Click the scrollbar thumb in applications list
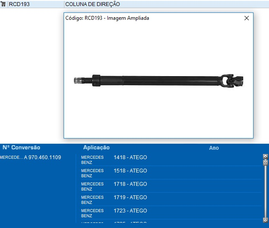Image resolution: width=269 pixels, height=228 pixels. (x=265, y=163)
